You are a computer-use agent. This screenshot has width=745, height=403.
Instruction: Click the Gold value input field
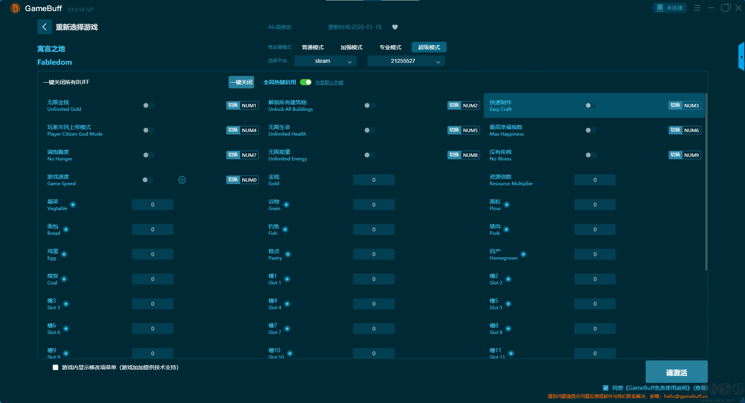[374, 180]
